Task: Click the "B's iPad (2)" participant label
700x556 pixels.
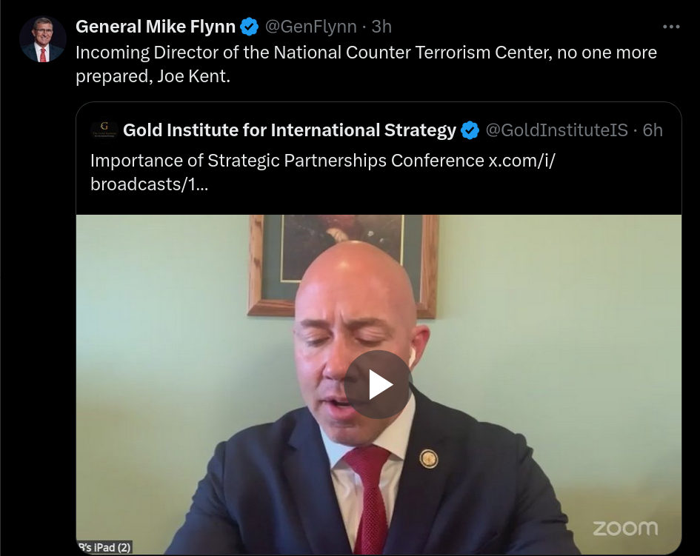Action: [104, 548]
